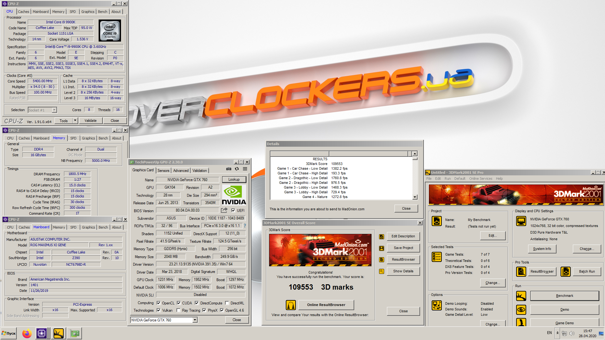
Task: Click the Game Demo icon
Action: point(521,322)
